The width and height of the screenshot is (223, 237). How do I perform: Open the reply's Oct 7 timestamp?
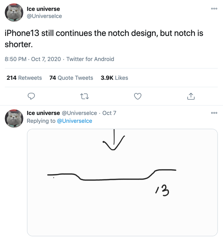click(109, 113)
